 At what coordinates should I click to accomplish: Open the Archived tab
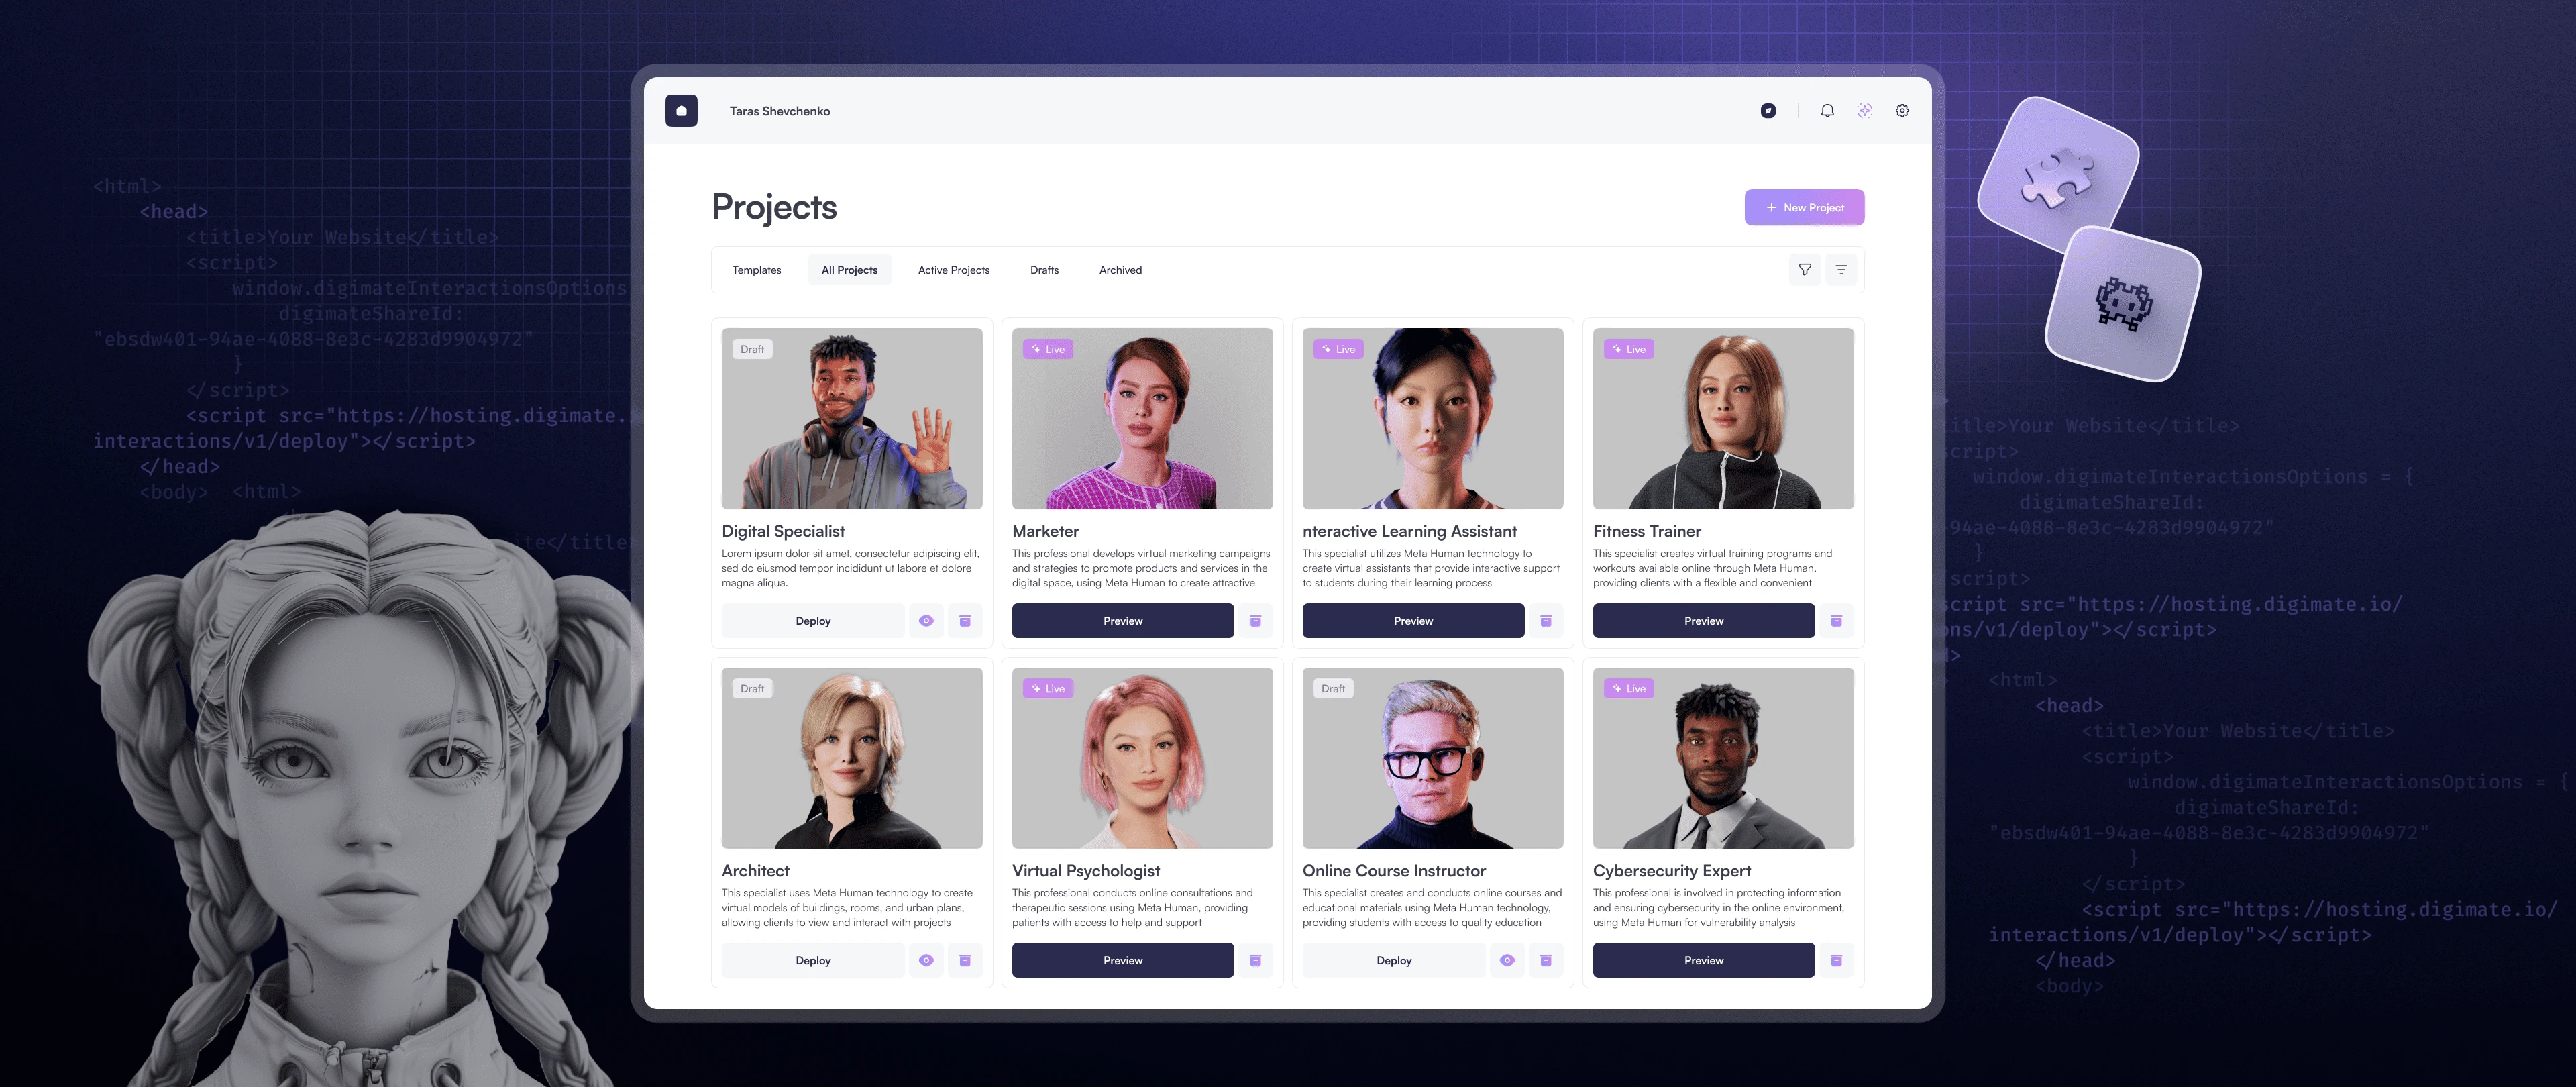(x=1120, y=270)
